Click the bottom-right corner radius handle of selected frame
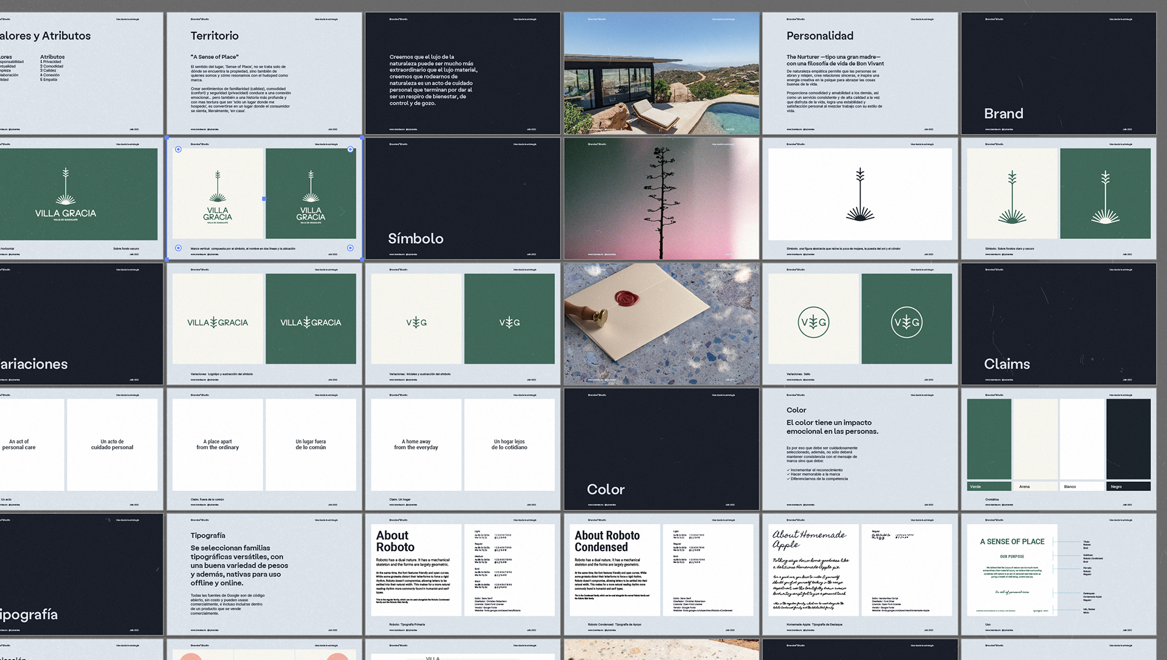 (x=350, y=248)
